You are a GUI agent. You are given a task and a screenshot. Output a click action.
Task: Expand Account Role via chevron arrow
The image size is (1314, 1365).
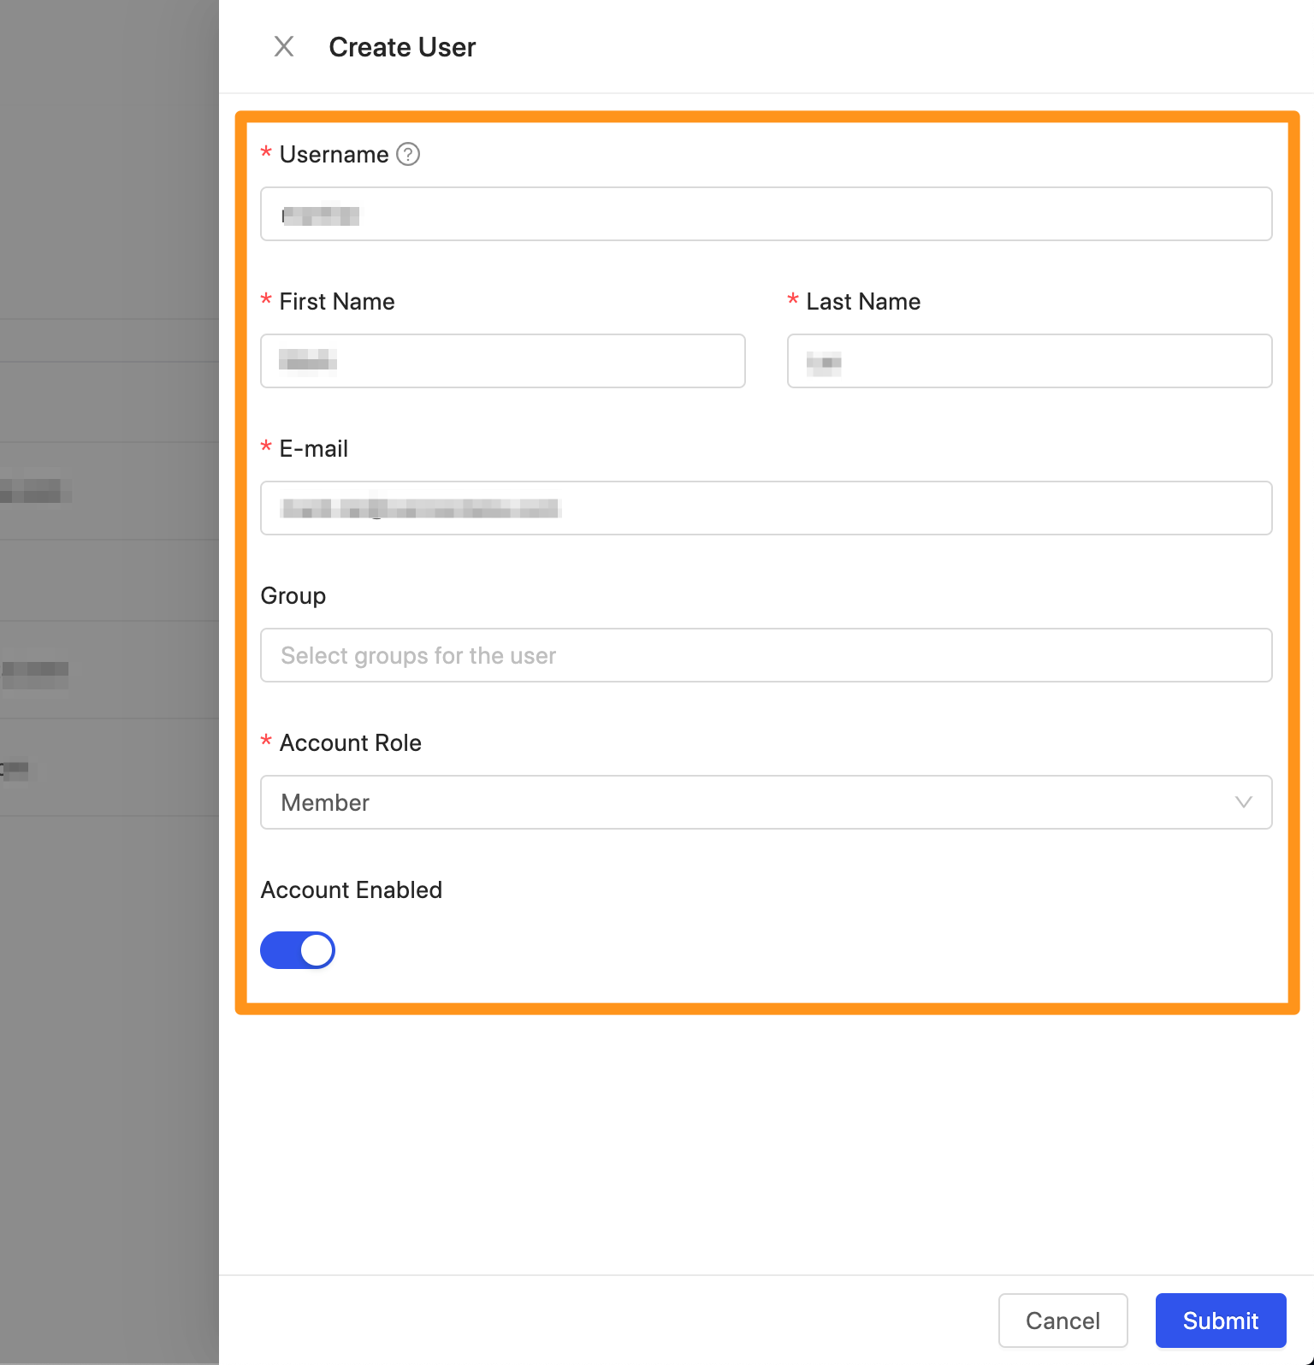click(1243, 802)
